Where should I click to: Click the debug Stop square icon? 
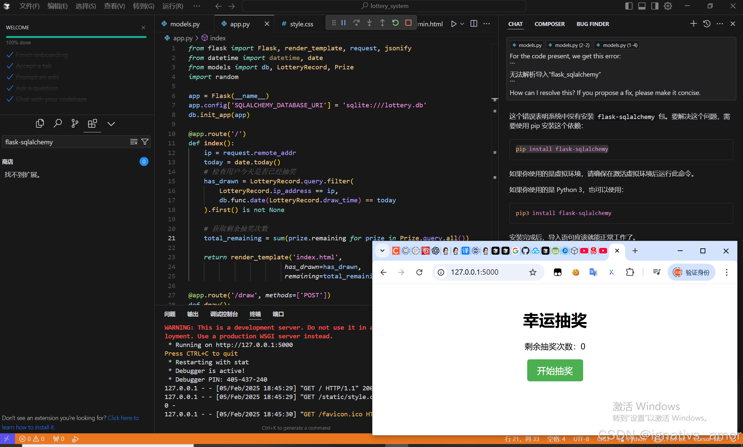(x=408, y=23)
